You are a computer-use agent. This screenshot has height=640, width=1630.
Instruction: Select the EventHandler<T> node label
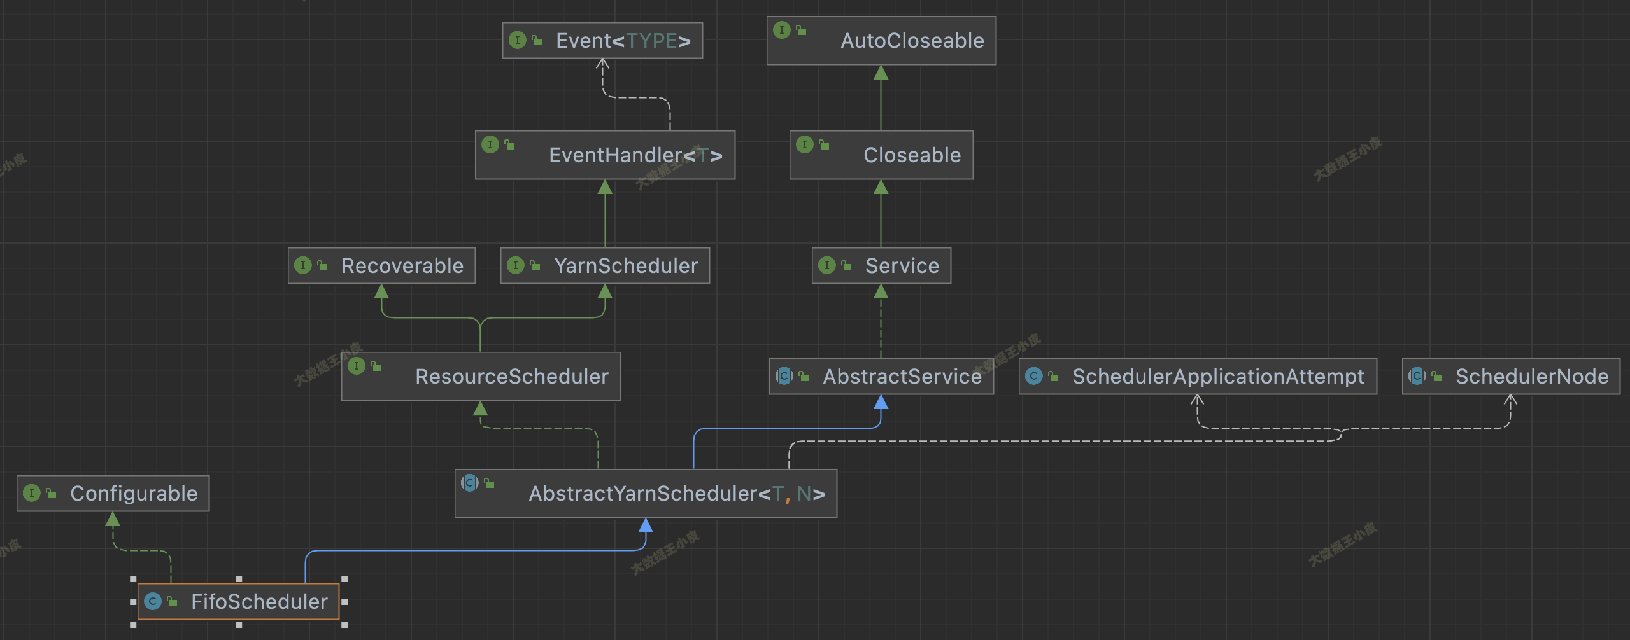pyautogui.click(x=635, y=155)
